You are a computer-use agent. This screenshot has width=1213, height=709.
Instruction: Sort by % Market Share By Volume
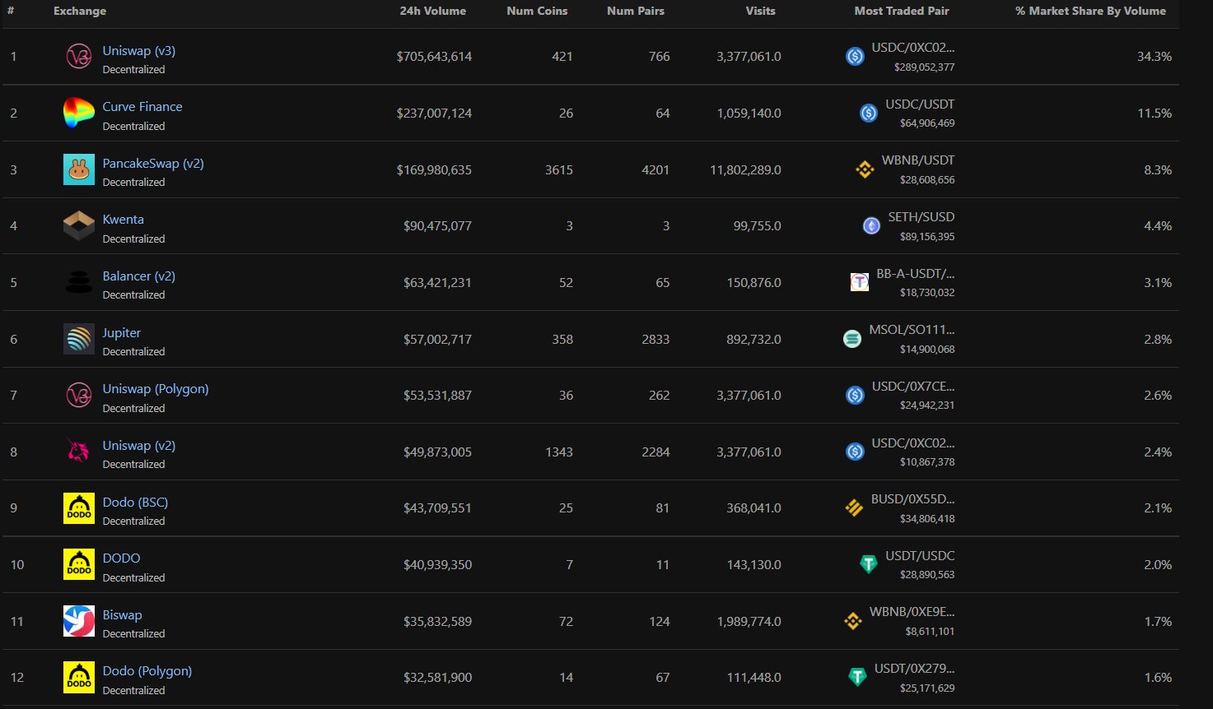pyautogui.click(x=1090, y=11)
